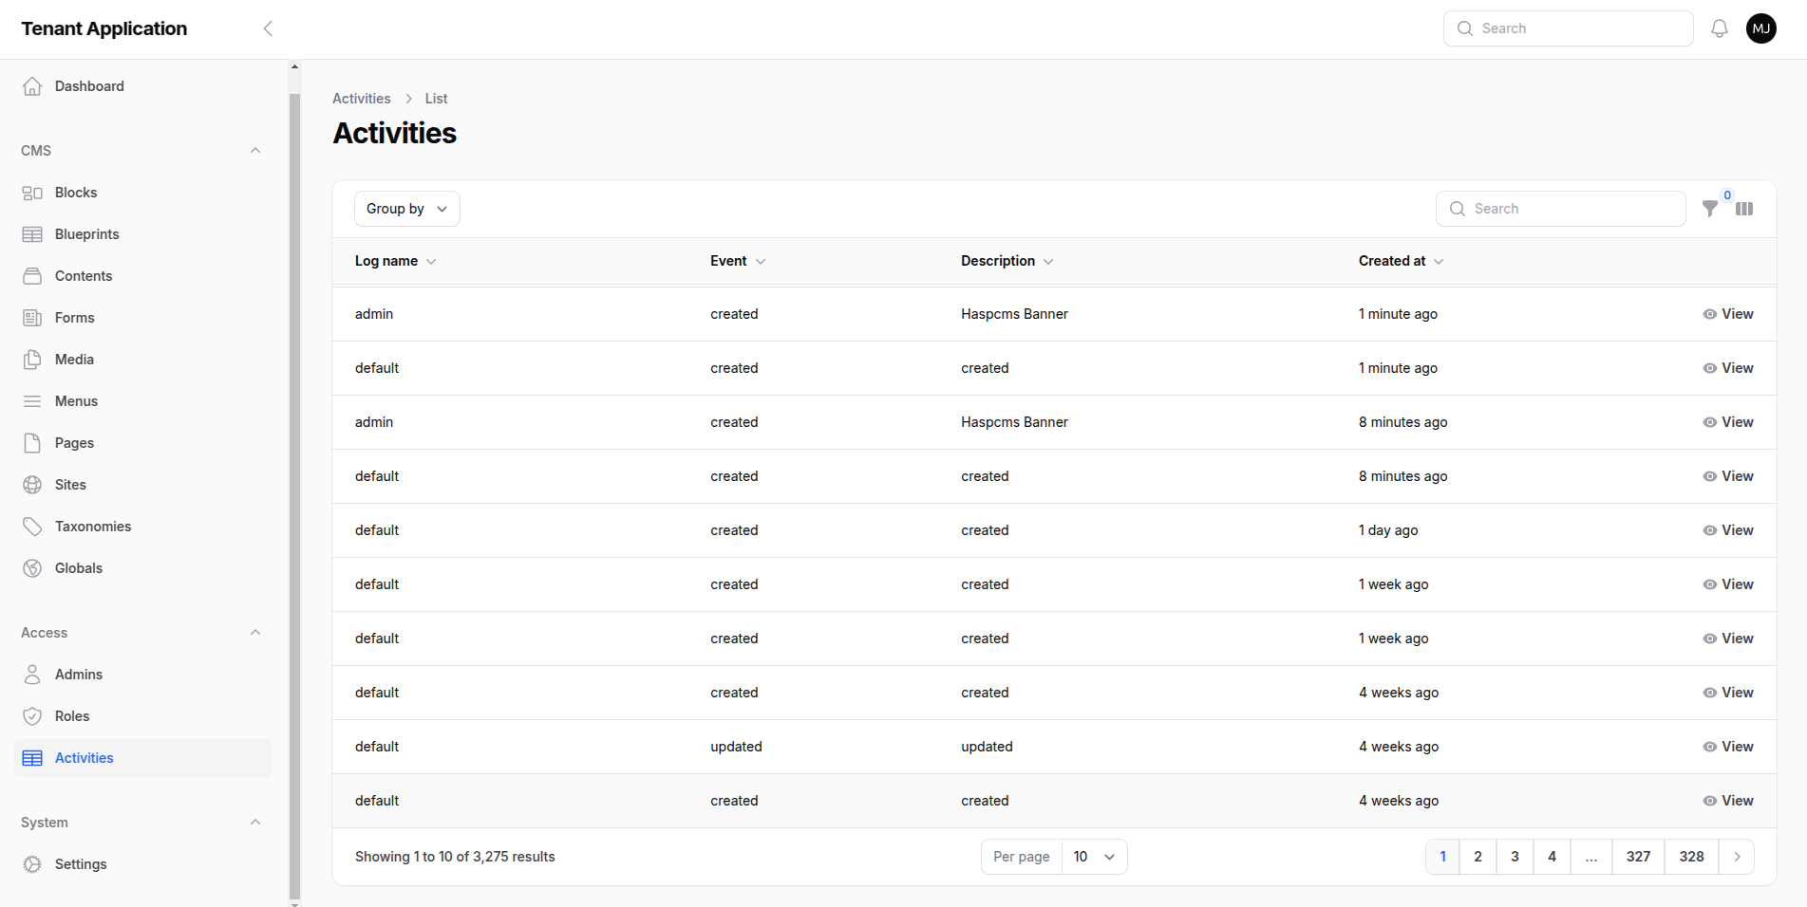Click the Media file icon in sidebar
The height and width of the screenshot is (907, 1807).
pyautogui.click(x=32, y=360)
